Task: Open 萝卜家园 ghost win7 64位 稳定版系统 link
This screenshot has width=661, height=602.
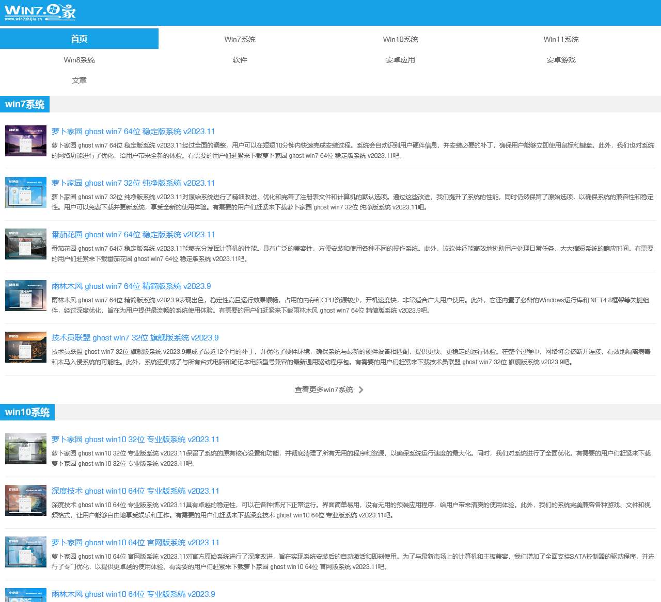Action: (133, 132)
